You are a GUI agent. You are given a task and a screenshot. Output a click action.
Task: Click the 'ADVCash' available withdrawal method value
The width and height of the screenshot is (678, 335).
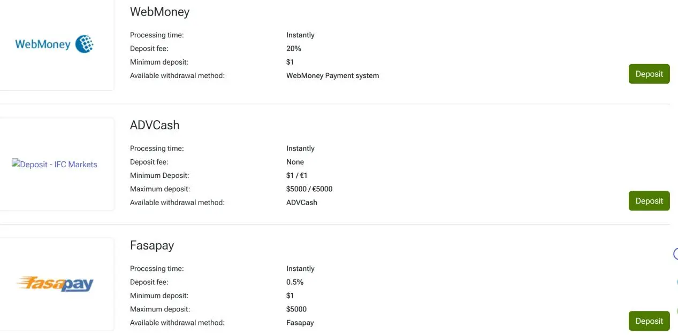[302, 202]
